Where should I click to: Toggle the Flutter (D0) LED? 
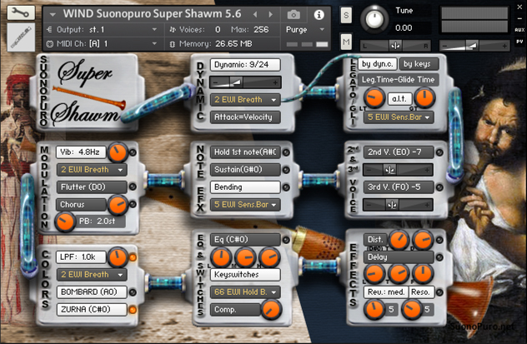coord(133,187)
